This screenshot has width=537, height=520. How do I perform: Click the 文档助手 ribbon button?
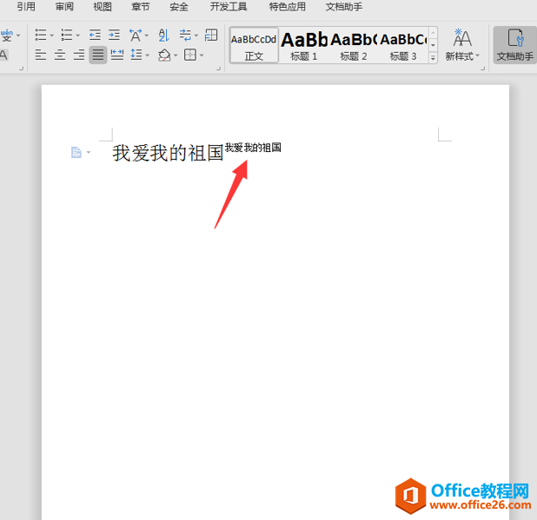click(514, 45)
